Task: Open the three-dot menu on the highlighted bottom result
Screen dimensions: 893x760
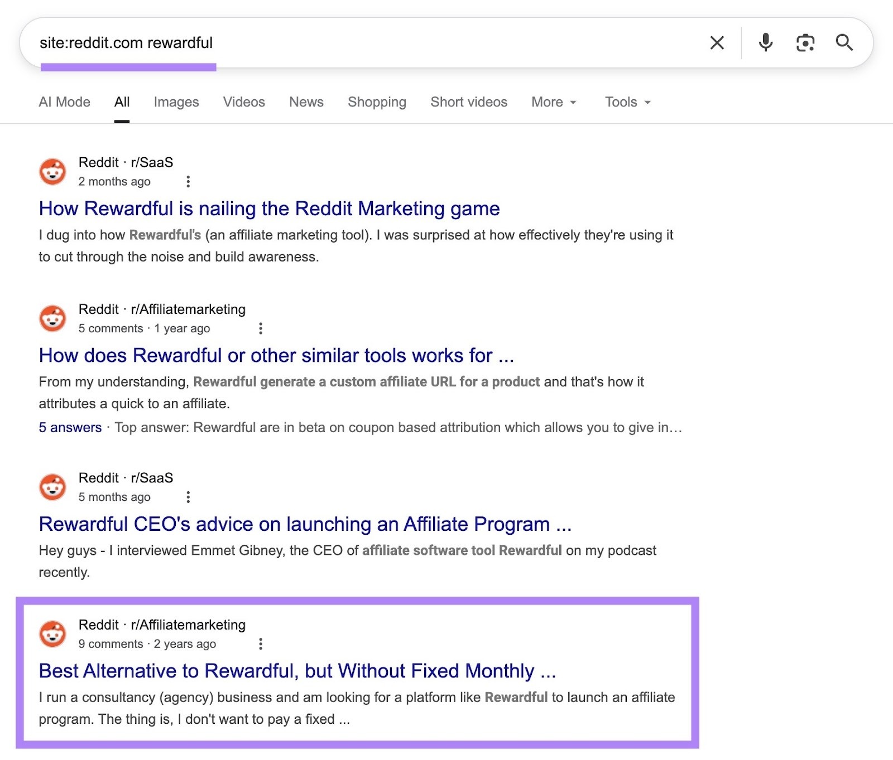Action: pos(261,644)
